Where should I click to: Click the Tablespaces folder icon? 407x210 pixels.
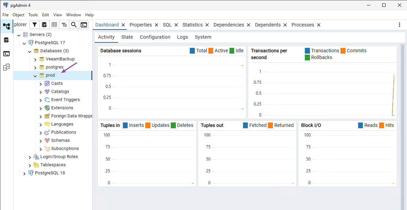pyautogui.click(x=36, y=165)
